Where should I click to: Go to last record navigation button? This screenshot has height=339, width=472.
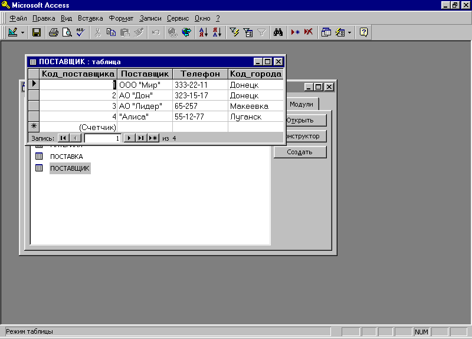click(x=141, y=138)
